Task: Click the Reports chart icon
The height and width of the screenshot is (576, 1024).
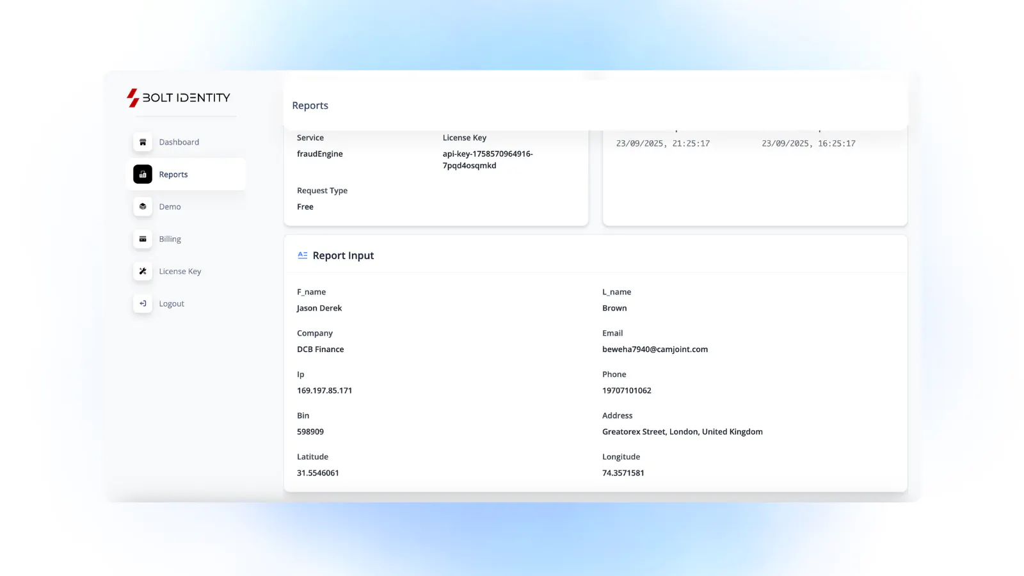Action: [143, 174]
